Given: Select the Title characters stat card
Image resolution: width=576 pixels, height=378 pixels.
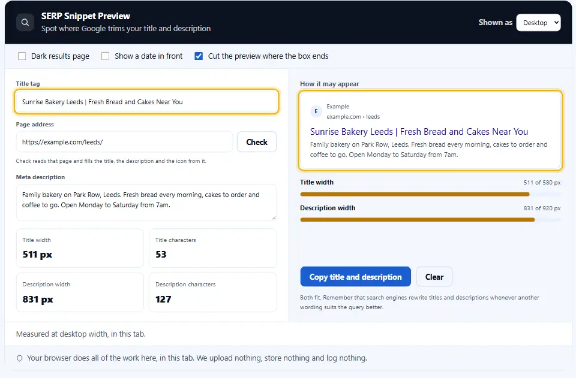Looking at the screenshot, I should pyautogui.click(x=212, y=248).
